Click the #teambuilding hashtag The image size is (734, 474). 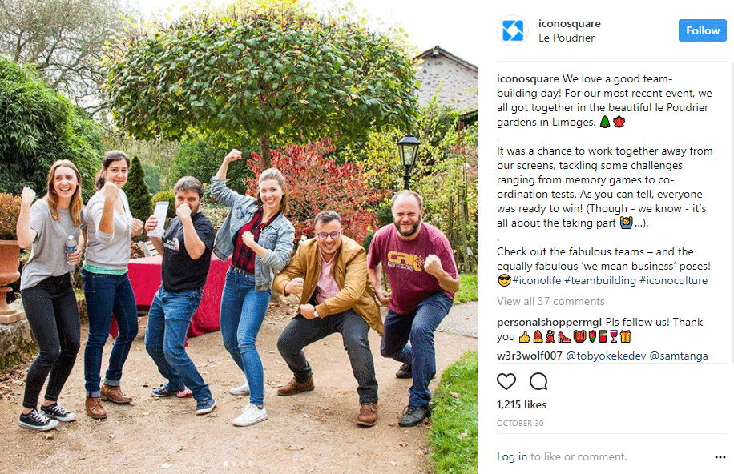click(599, 280)
